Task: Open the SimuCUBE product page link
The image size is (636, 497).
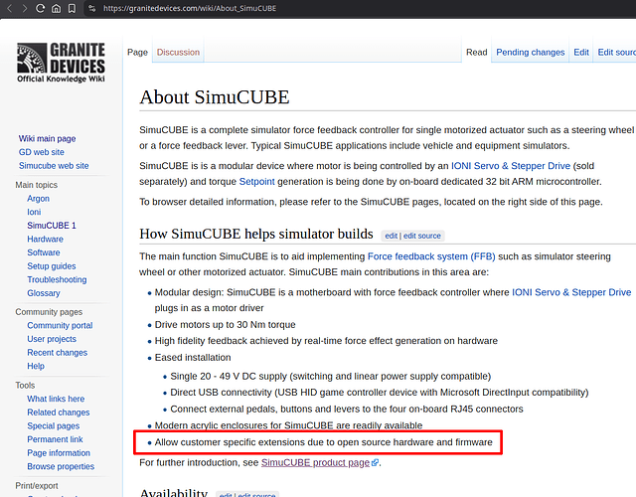Action: 315,462
